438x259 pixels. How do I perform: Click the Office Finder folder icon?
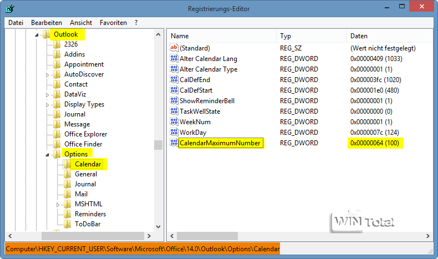[57, 144]
